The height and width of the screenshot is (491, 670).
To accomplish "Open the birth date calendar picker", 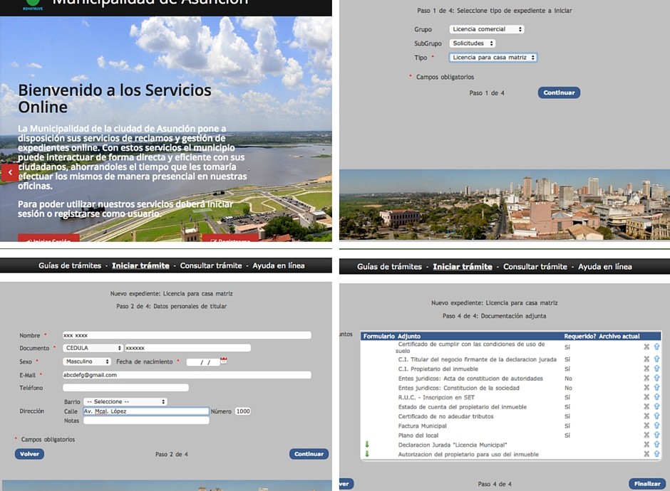I will click(224, 361).
